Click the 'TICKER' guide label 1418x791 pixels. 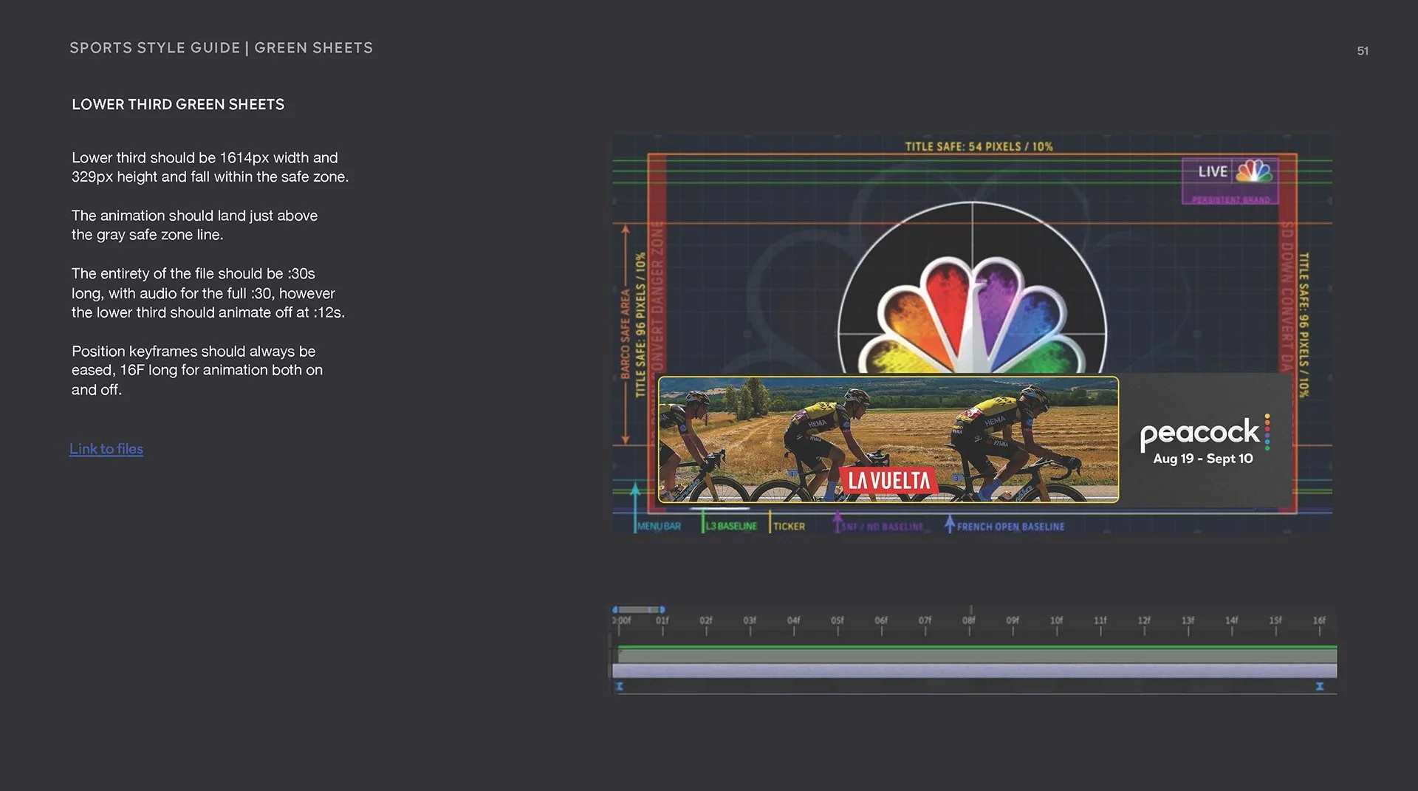point(789,527)
